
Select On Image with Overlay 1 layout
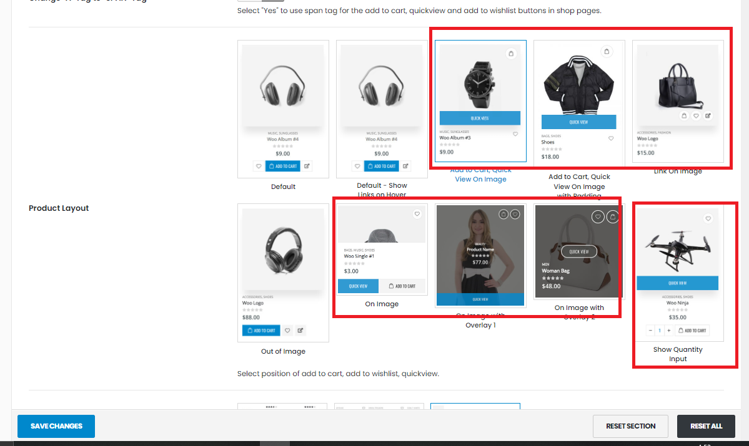pyautogui.click(x=480, y=256)
